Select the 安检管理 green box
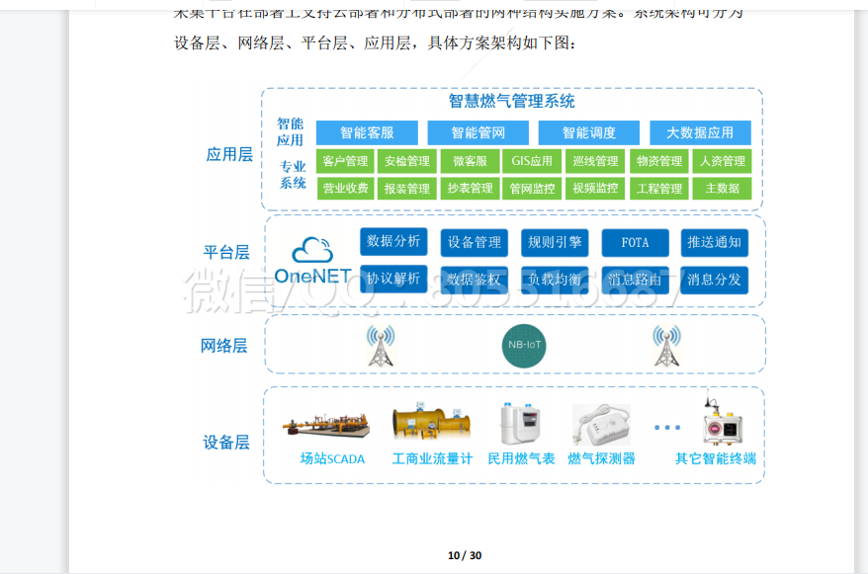The height and width of the screenshot is (574, 868). [407, 161]
